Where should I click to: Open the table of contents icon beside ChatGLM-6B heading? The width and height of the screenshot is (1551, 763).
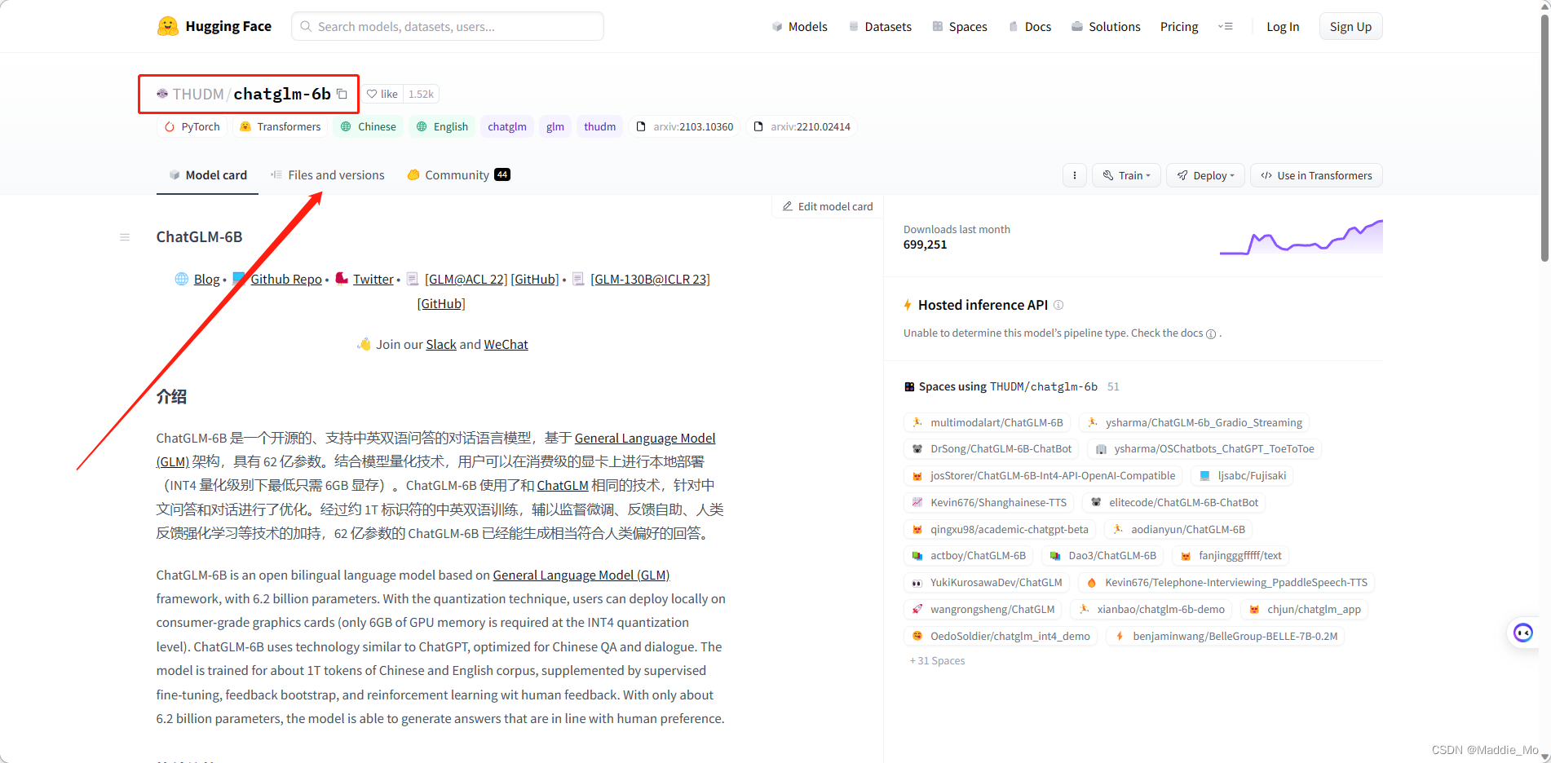tap(125, 237)
